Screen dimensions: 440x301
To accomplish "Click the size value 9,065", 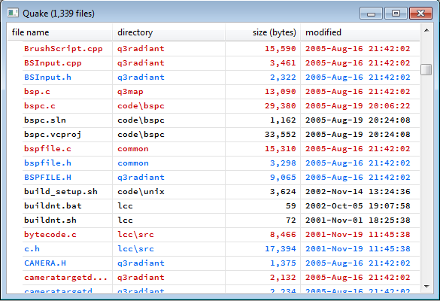I will tap(283, 178).
